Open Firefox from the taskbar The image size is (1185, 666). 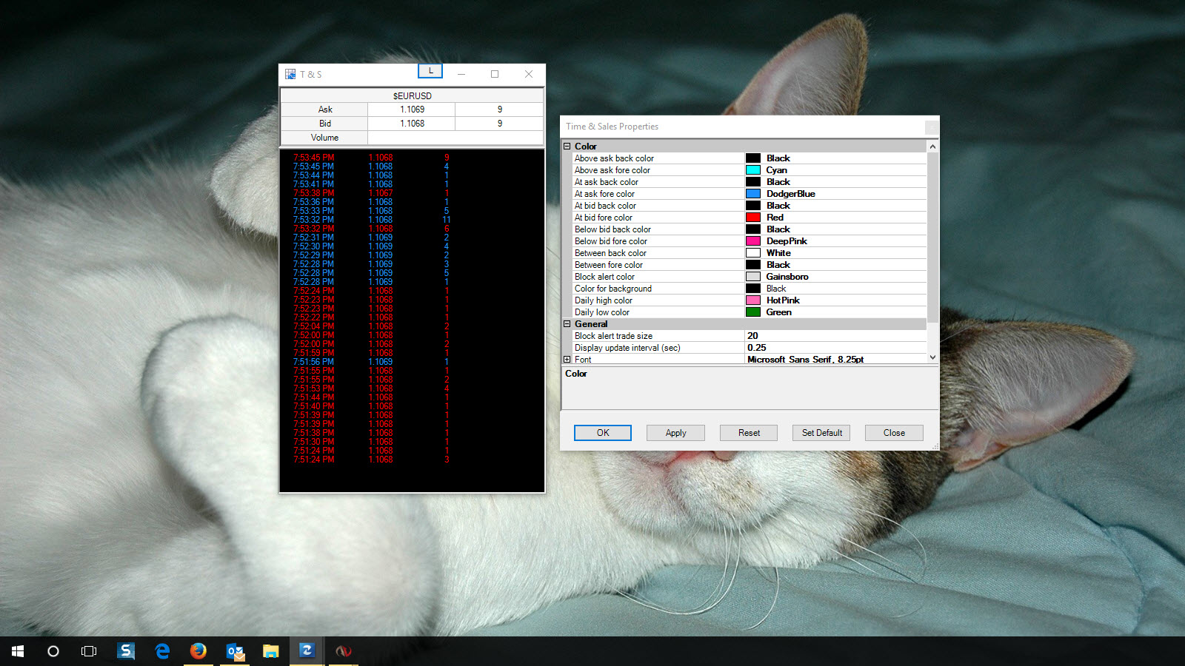tap(198, 651)
